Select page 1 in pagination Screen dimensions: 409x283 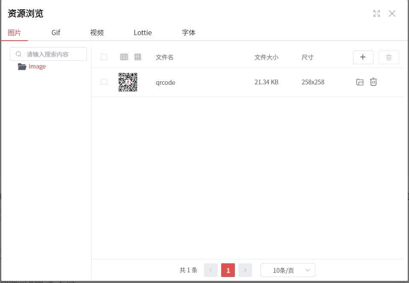pos(228,270)
